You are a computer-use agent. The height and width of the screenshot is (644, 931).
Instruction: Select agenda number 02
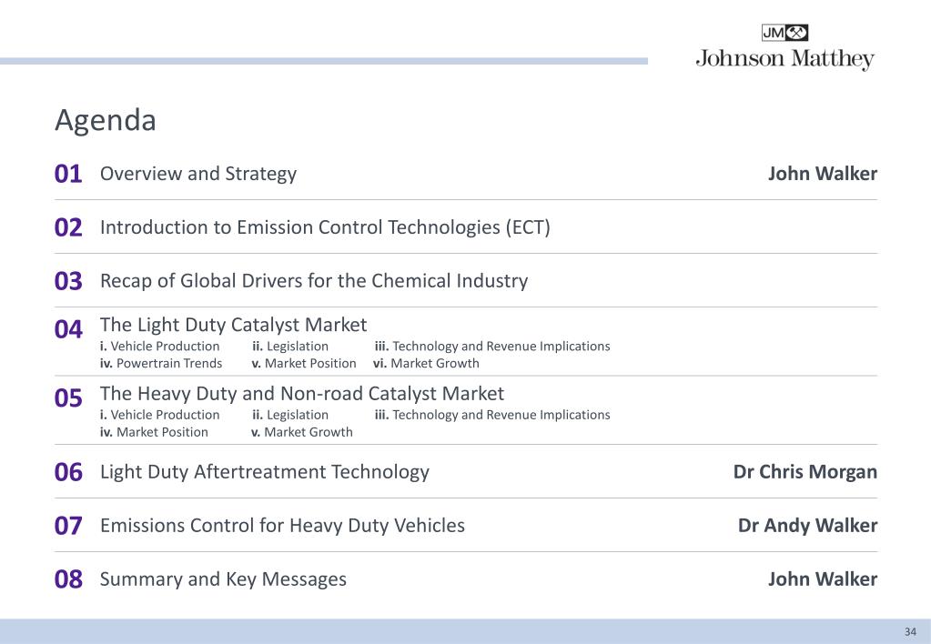click(x=67, y=227)
